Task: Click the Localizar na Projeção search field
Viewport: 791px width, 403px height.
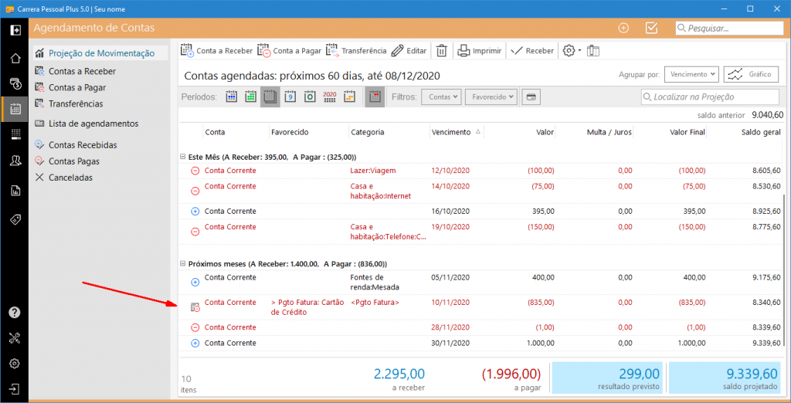Action: (711, 97)
